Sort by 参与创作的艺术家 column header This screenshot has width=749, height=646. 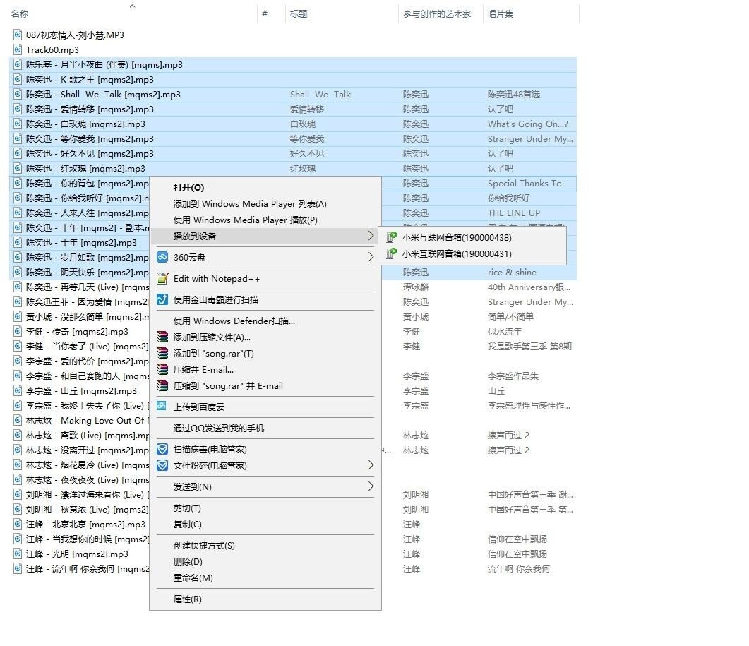(x=436, y=14)
